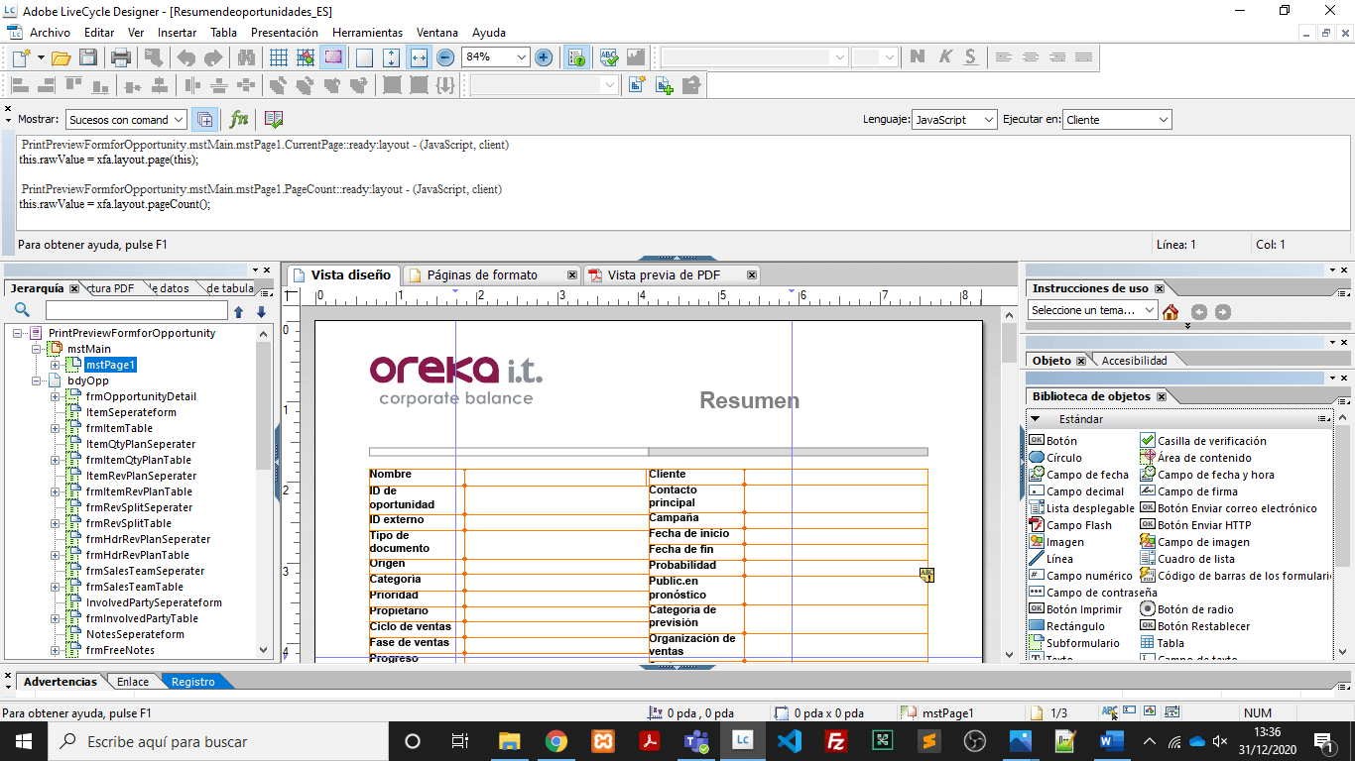Click the Nombre label in the form

pos(391,475)
